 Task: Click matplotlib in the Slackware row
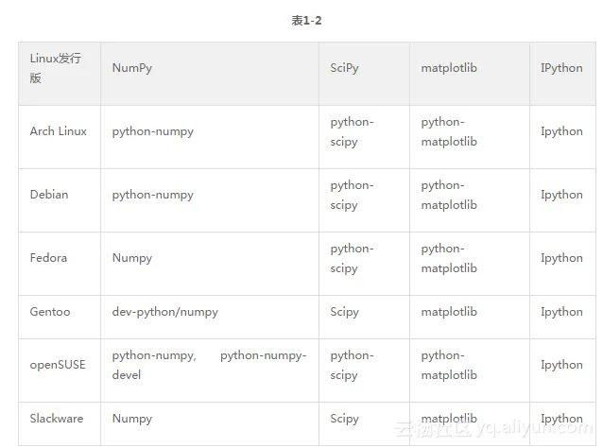449,419
